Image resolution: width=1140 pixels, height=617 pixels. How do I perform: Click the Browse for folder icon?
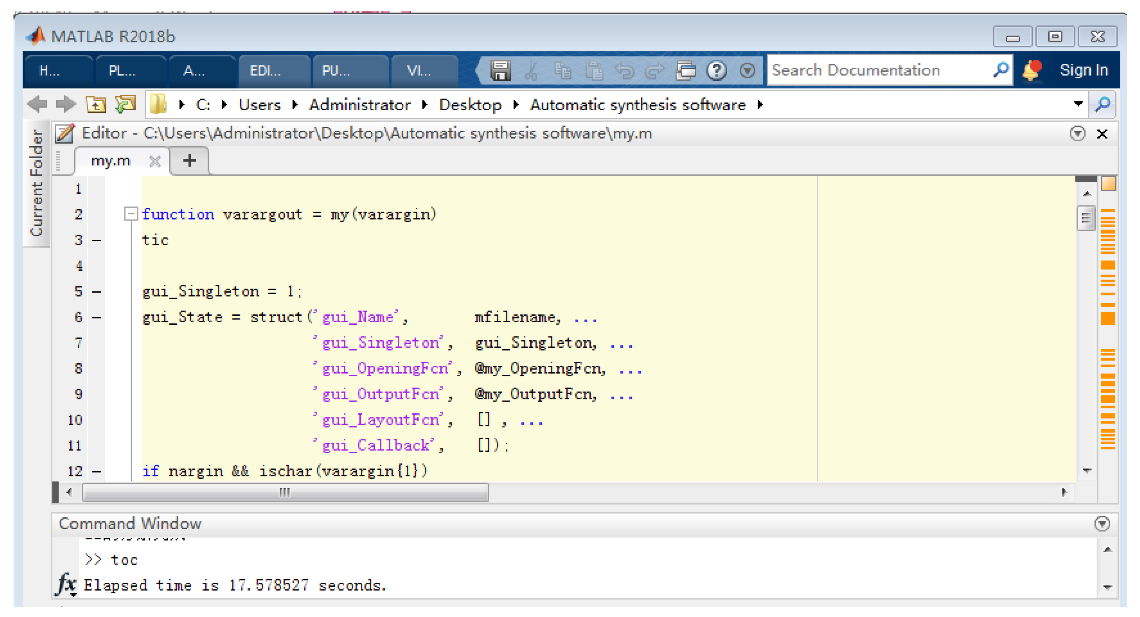(x=125, y=105)
